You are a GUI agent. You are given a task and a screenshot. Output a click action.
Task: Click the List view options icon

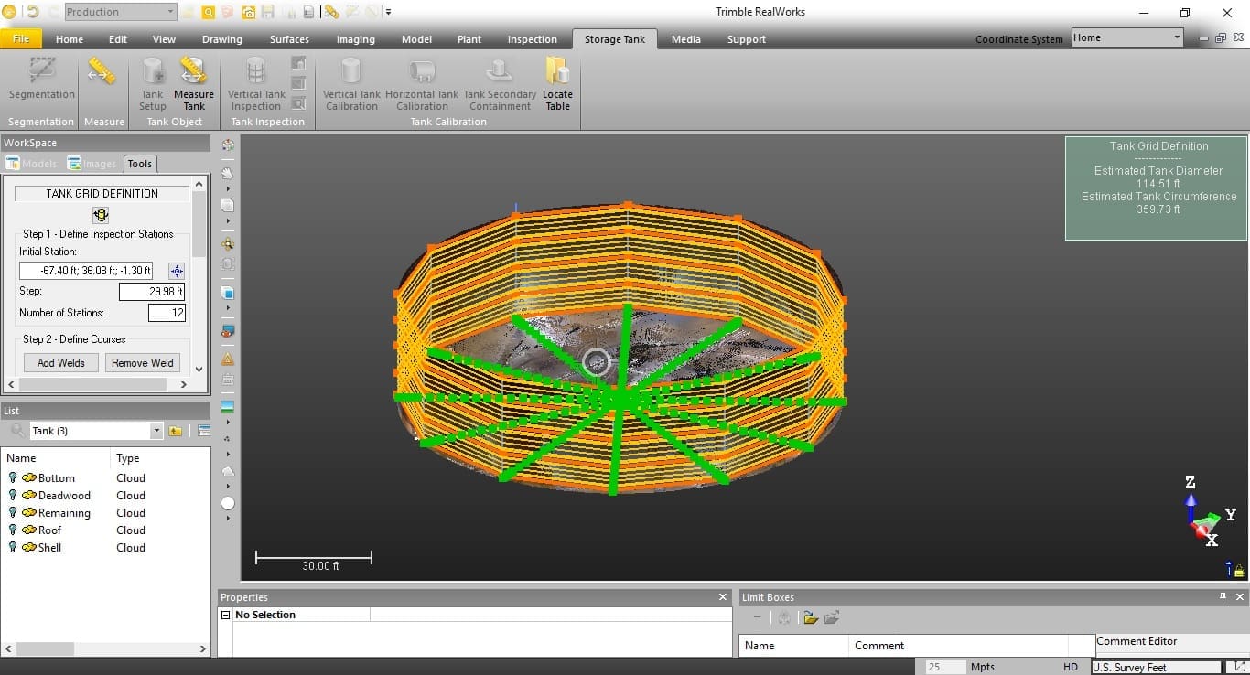pyautogui.click(x=204, y=431)
